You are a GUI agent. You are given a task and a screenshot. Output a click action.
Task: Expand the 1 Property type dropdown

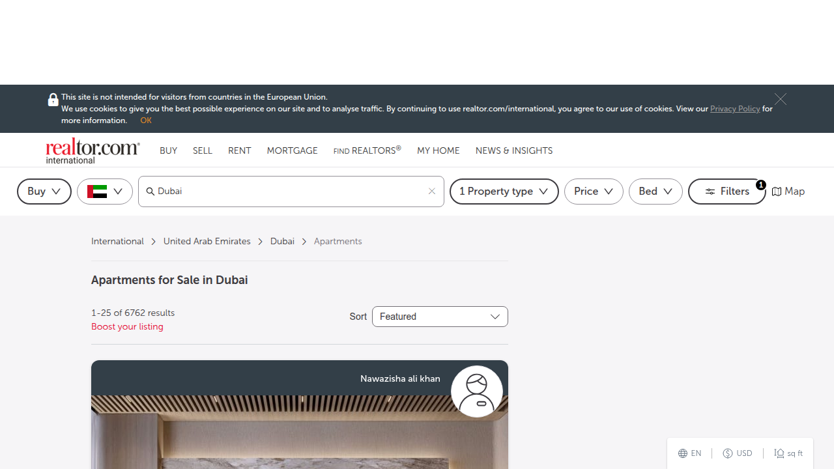[504, 192]
